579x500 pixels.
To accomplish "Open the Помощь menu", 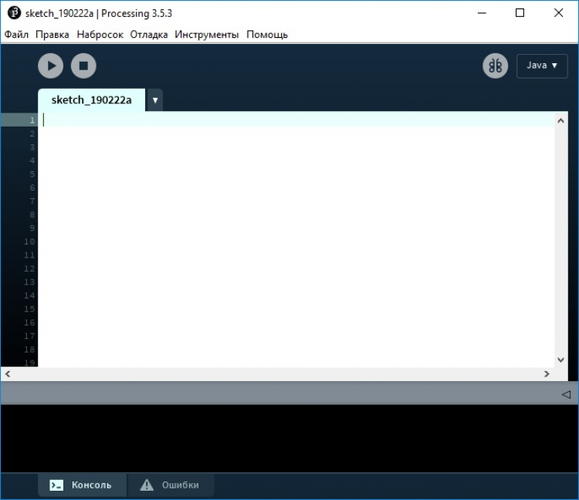I will [267, 34].
